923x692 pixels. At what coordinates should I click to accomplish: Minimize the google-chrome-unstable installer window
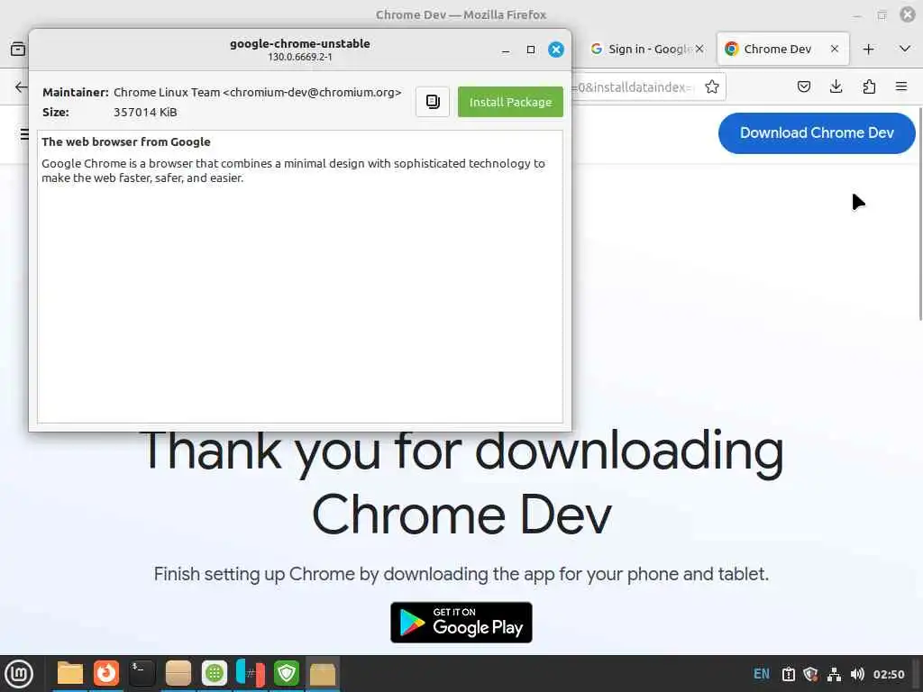coord(505,50)
